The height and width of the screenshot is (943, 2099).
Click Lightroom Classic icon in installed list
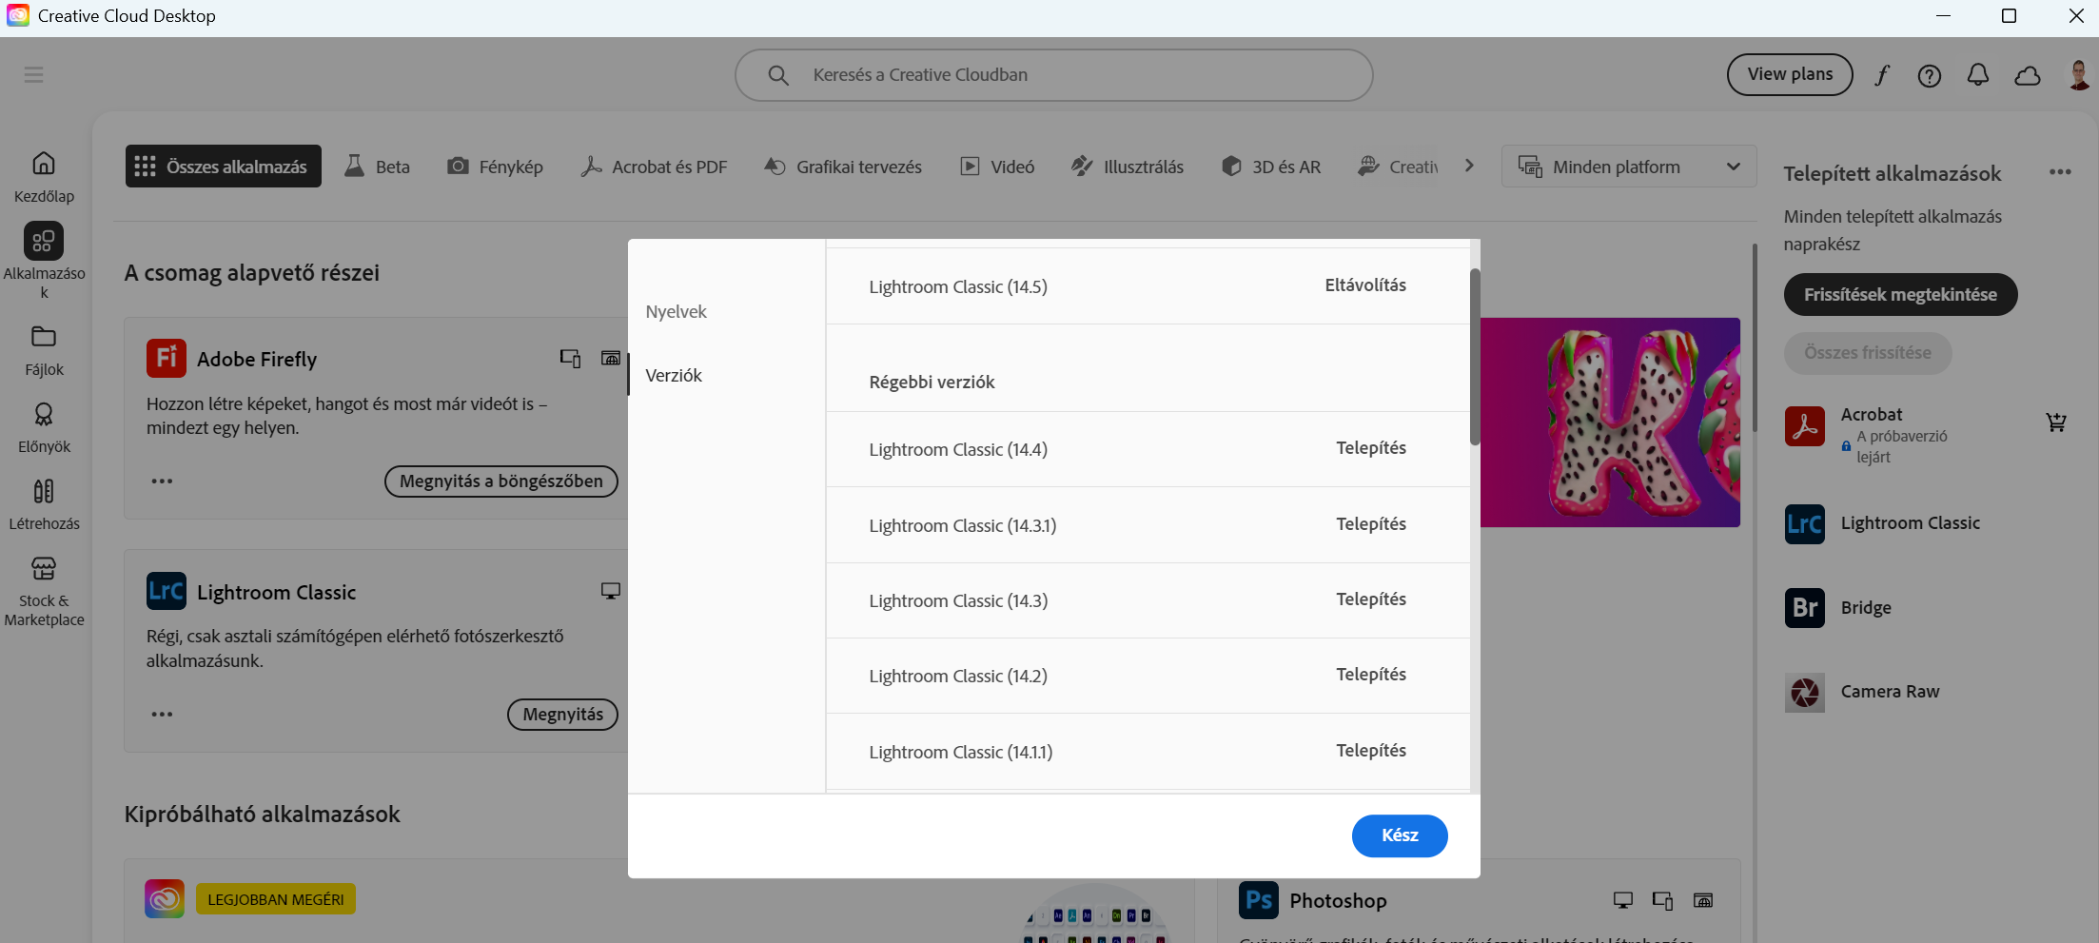coord(1804,523)
